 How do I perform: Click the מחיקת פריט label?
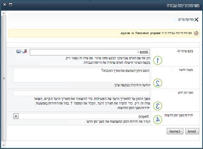tap(186, 20)
